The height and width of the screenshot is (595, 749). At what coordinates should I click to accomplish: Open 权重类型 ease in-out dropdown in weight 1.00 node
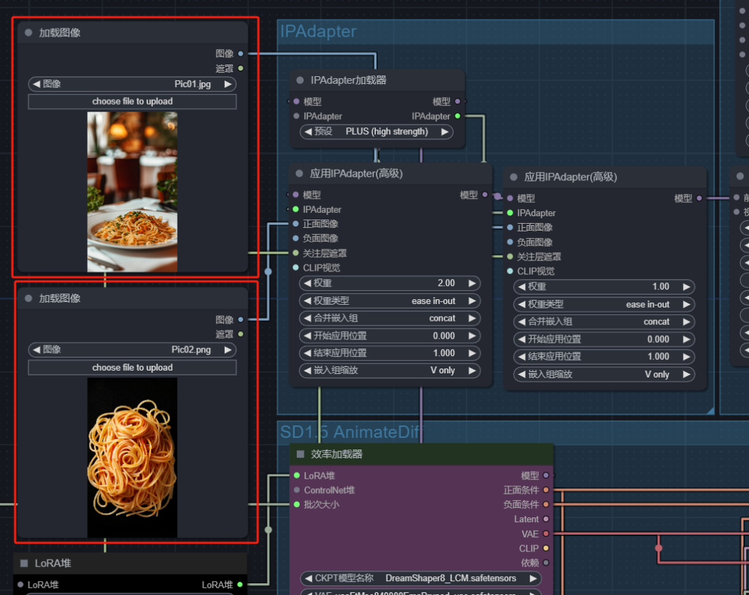click(604, 304)
